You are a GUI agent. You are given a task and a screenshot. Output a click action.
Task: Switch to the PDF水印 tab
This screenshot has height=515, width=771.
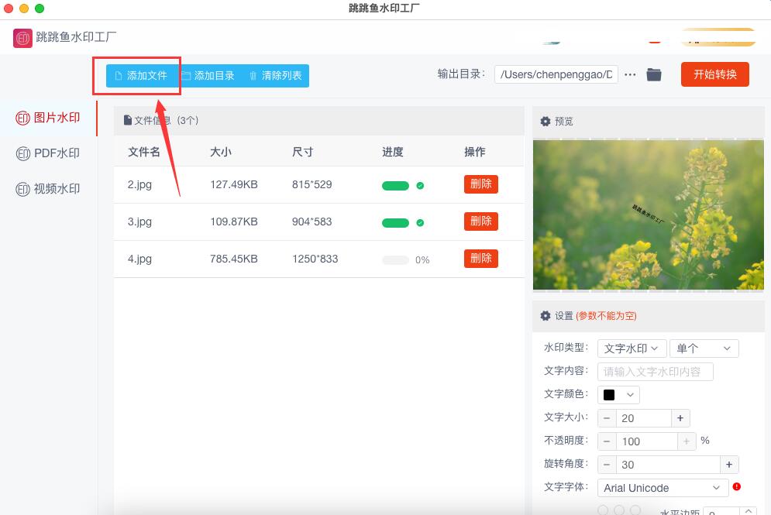(x=48, y=153)
